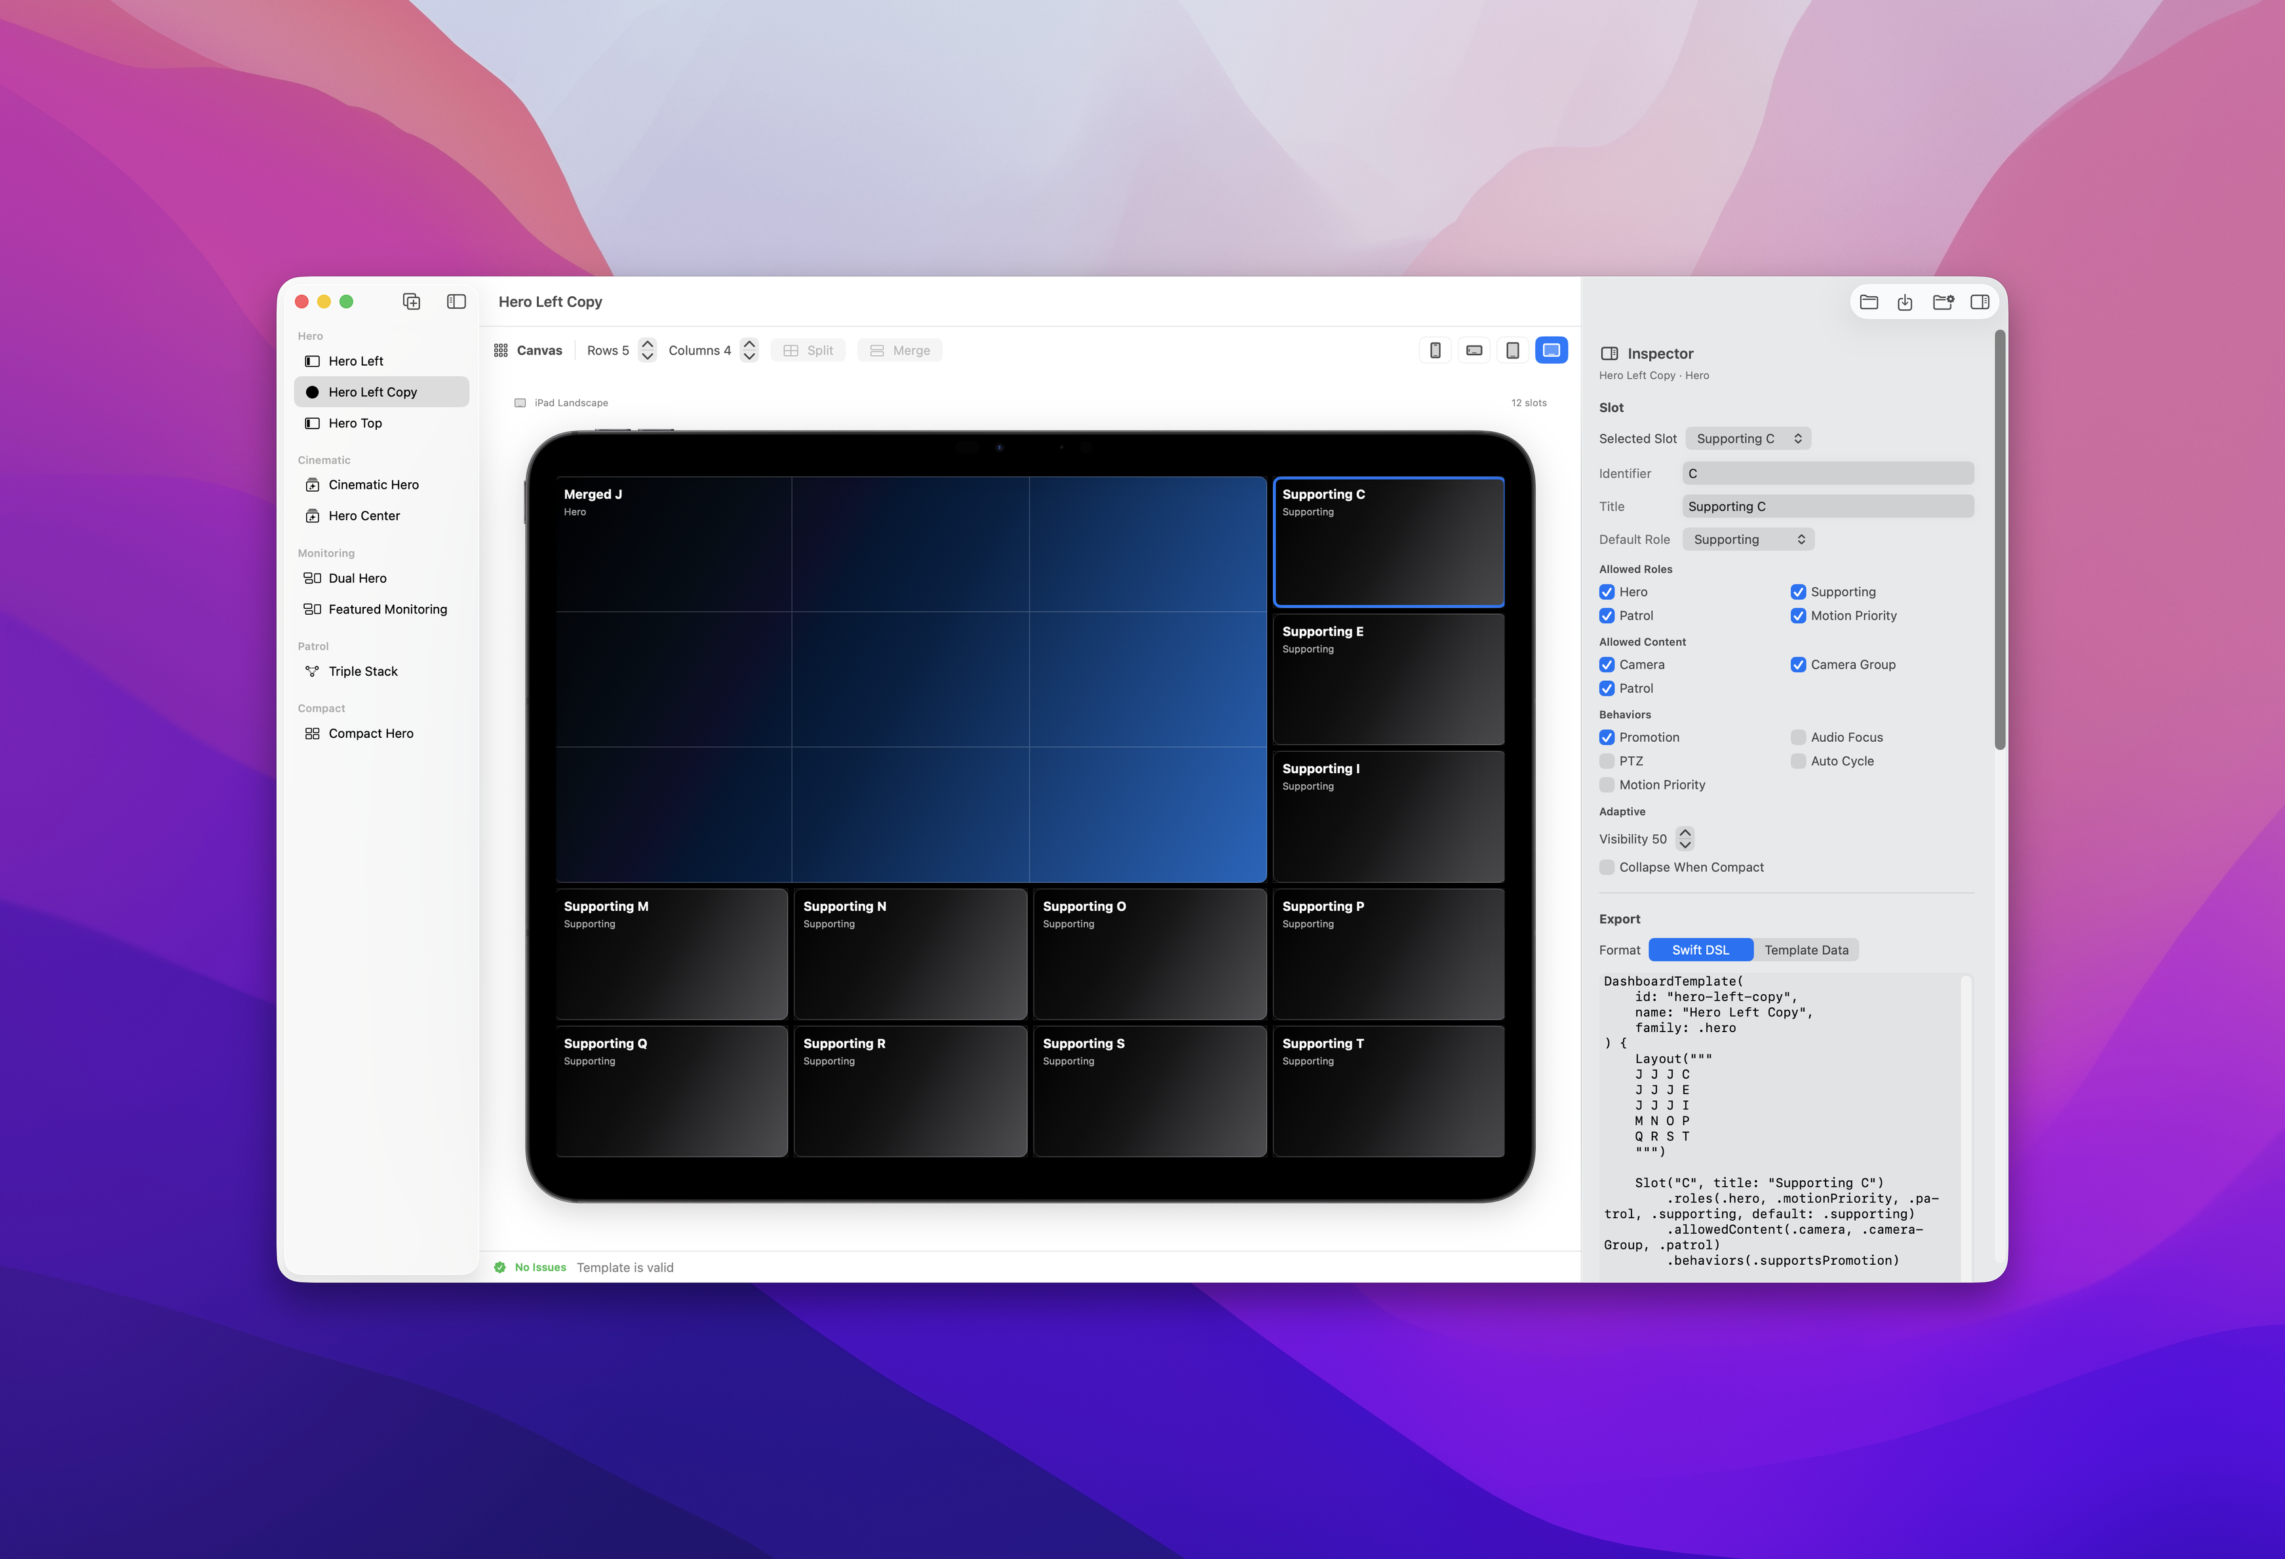Image resolution: width=2285 pixels, height=1559 pixels.
Task: Click the green No Issues checkmark icon
Action: [x=501, y=1267]
